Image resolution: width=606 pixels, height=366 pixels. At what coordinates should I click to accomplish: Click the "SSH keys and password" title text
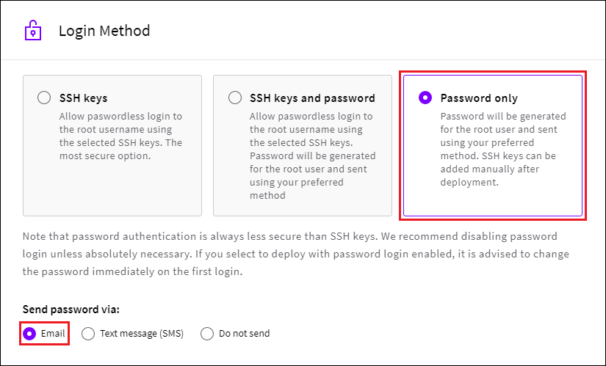[312, 98]
